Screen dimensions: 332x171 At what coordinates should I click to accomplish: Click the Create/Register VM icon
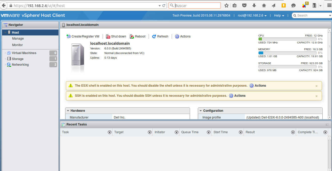69,36
